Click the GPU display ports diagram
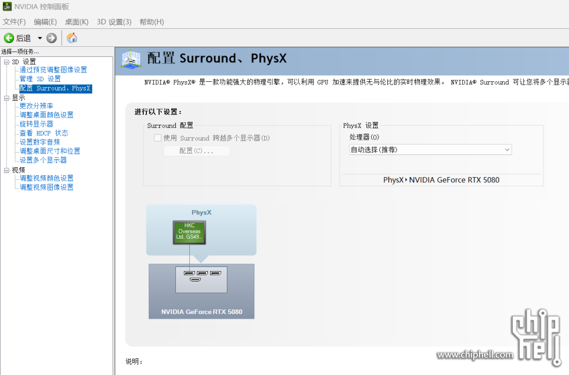The image size is (569, 375). 201,280
